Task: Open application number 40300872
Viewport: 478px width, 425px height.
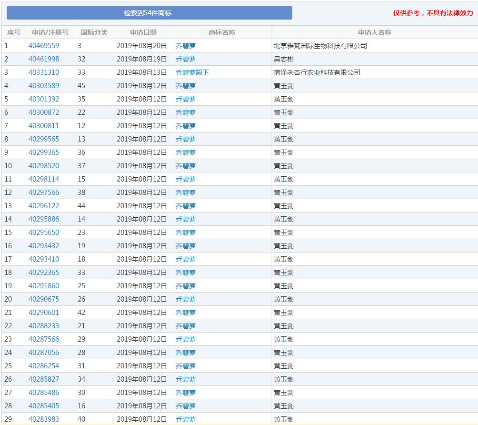Action: tap(44, 112)
